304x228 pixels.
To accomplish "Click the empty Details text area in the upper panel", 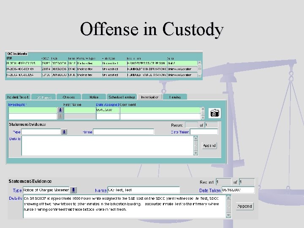I will coord(107,146).
